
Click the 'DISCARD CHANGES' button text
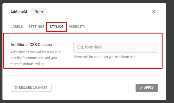point(33,88)
